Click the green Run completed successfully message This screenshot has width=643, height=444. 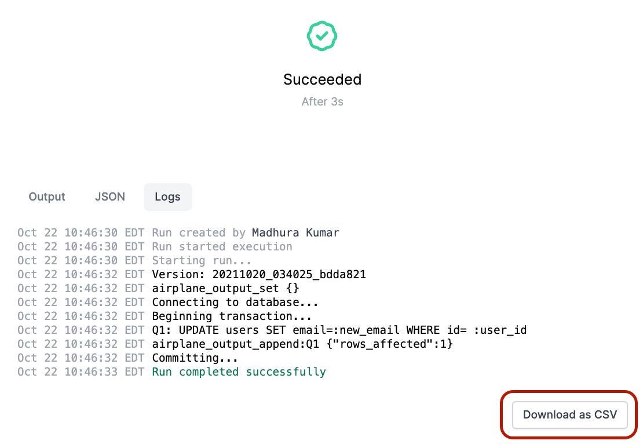click(239, 372)
